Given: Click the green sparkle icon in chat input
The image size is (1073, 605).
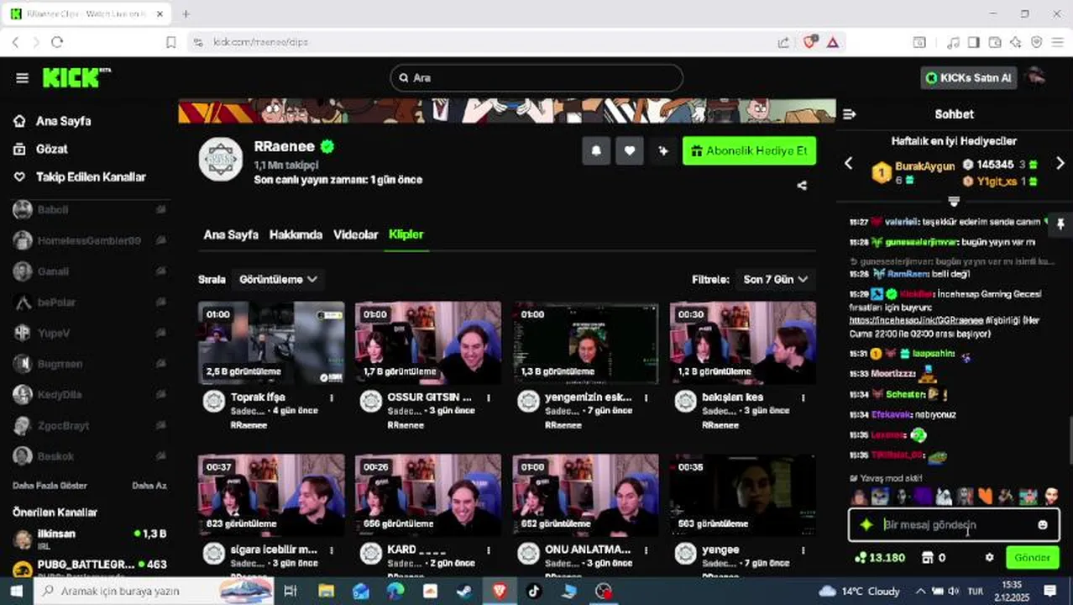Looking at the screenshot, I should pos(866,524).
